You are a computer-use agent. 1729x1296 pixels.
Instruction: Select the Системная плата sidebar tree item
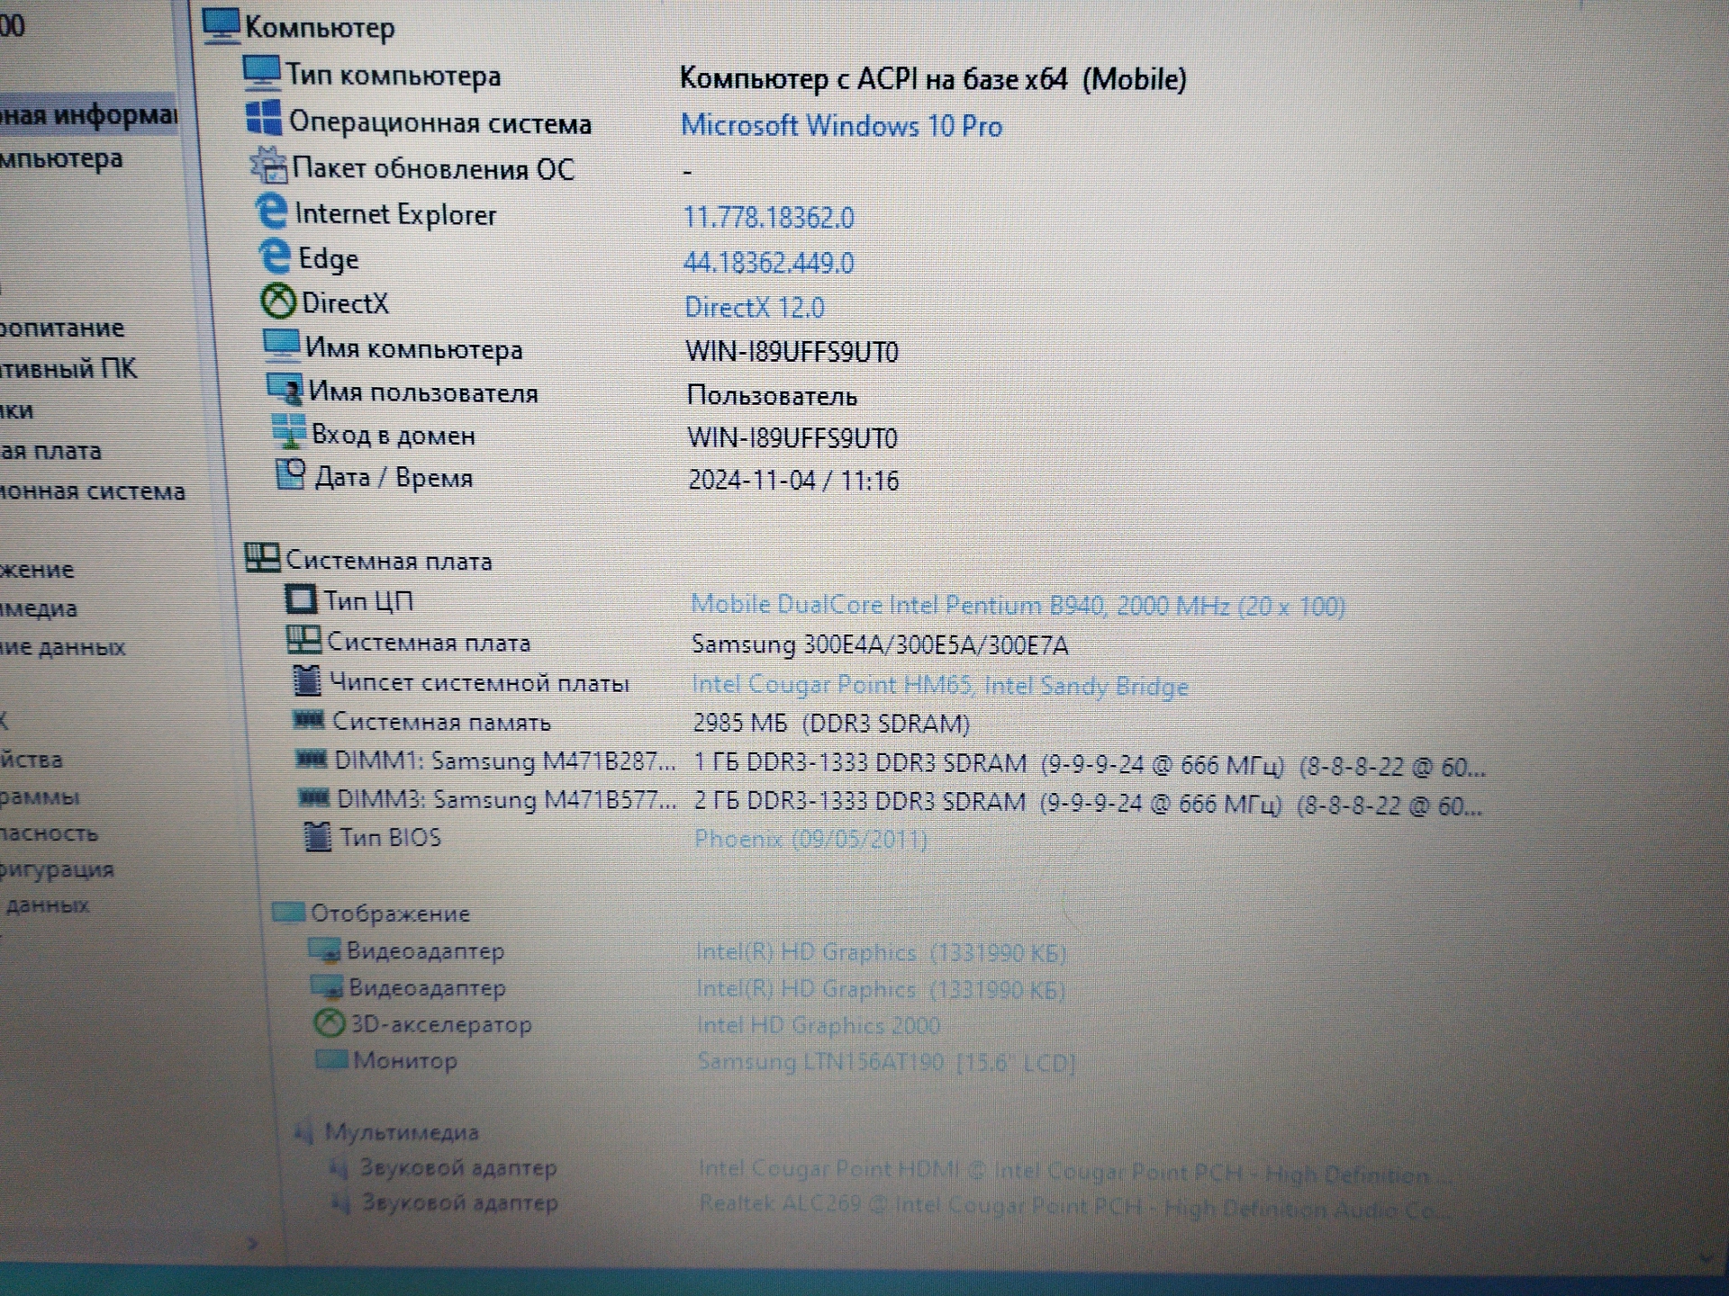(x=50, y=450)
